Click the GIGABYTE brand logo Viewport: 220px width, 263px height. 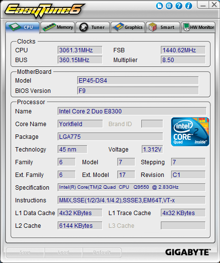point(188,252)
